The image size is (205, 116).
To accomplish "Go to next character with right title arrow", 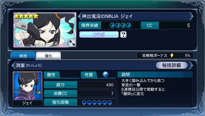I will pyautogui.click(x=192, y=16).
